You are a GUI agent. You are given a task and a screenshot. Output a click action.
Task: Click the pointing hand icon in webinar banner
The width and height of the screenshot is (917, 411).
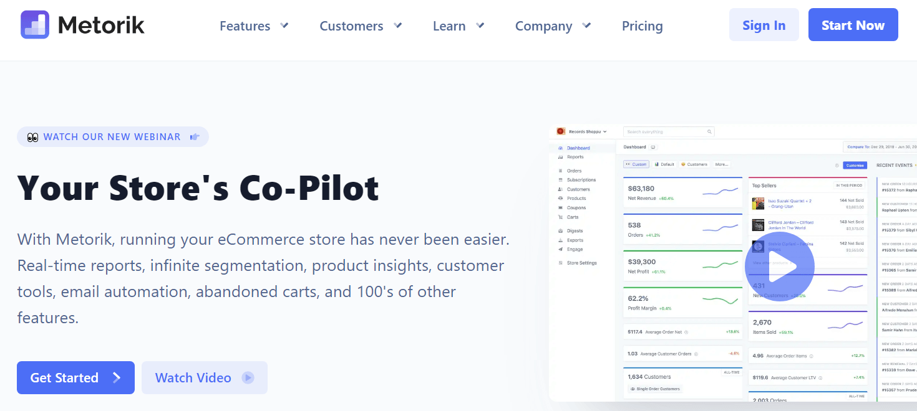[x=195, y=137]
